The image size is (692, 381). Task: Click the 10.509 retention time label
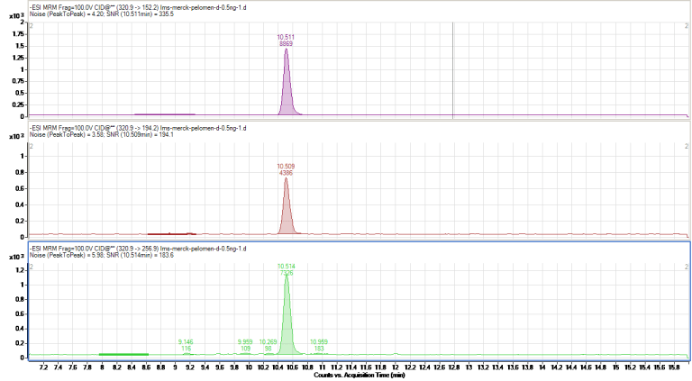[x=286, y=167]
